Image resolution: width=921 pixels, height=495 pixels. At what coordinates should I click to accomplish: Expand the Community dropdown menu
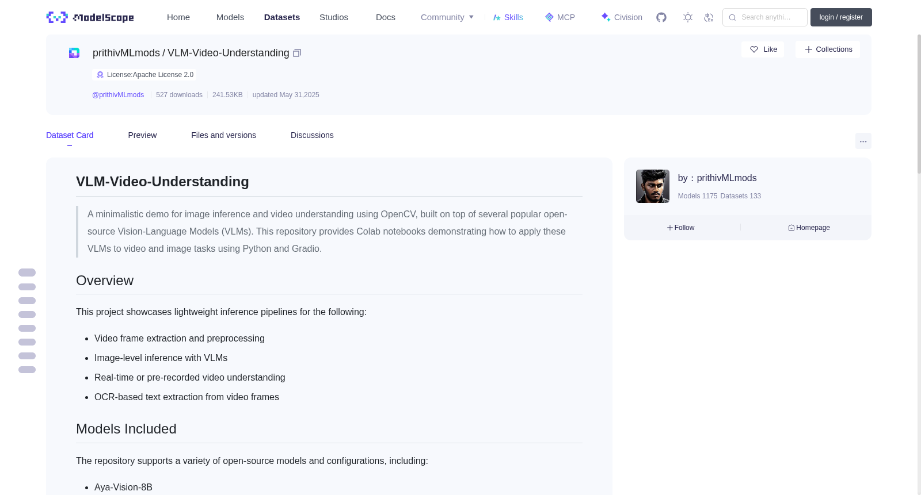tap(447, 17)
